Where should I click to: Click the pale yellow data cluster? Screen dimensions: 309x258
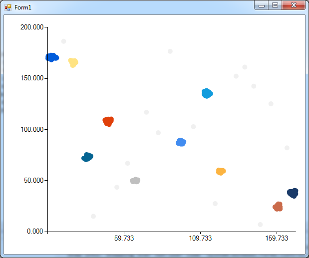(73, 63)
